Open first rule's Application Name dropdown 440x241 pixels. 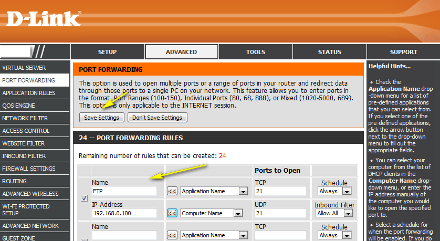(x=214, y=191)
